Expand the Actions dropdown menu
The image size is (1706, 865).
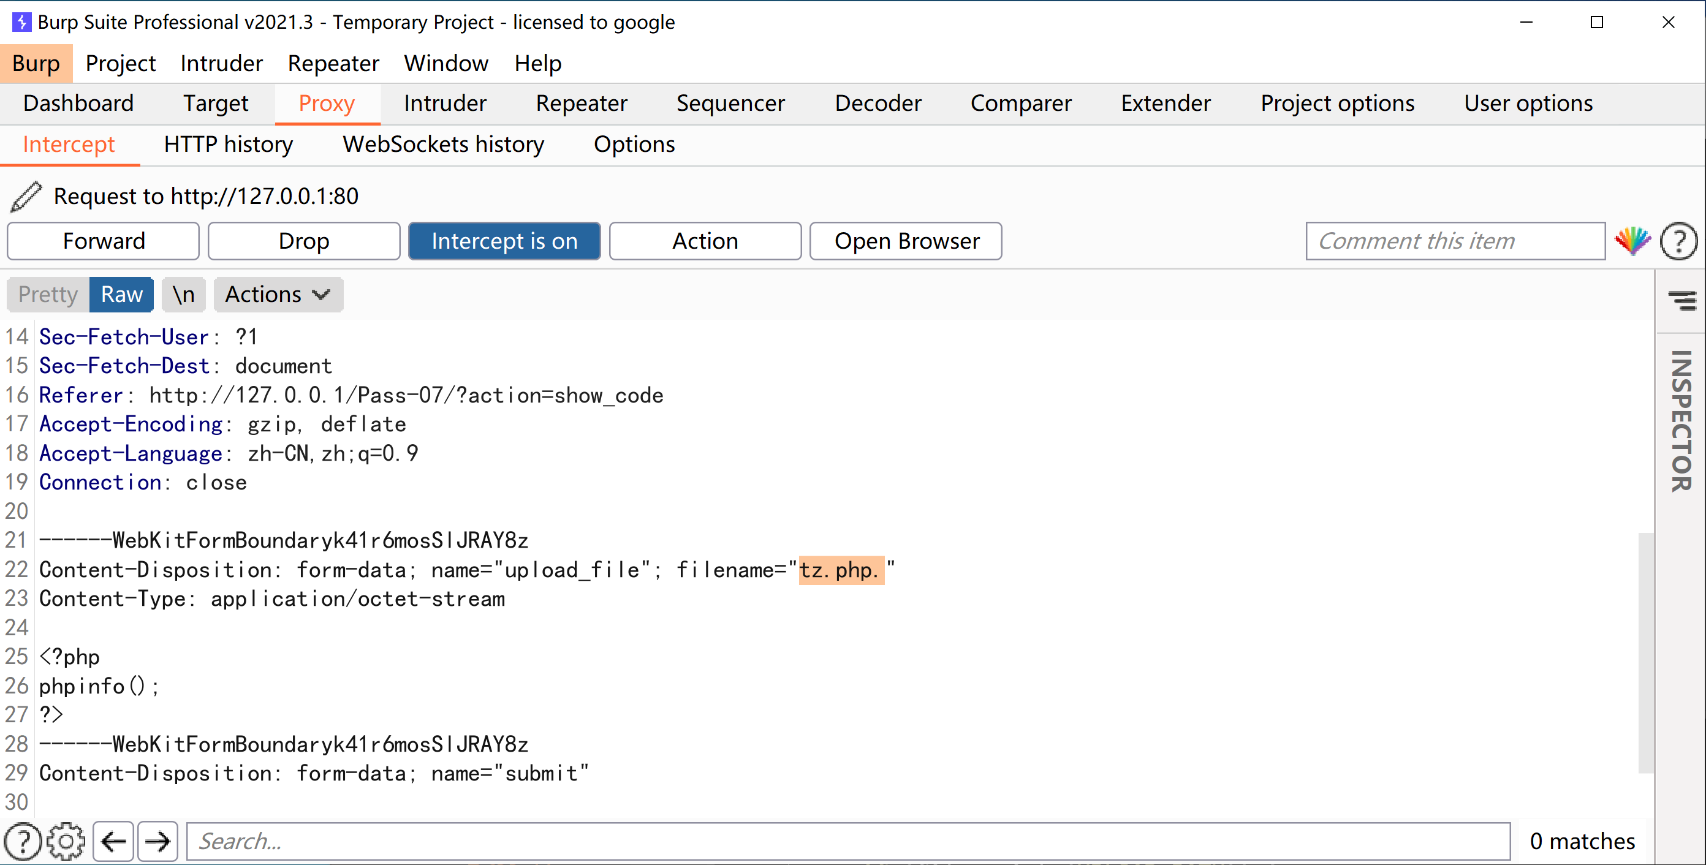point(278,295)
